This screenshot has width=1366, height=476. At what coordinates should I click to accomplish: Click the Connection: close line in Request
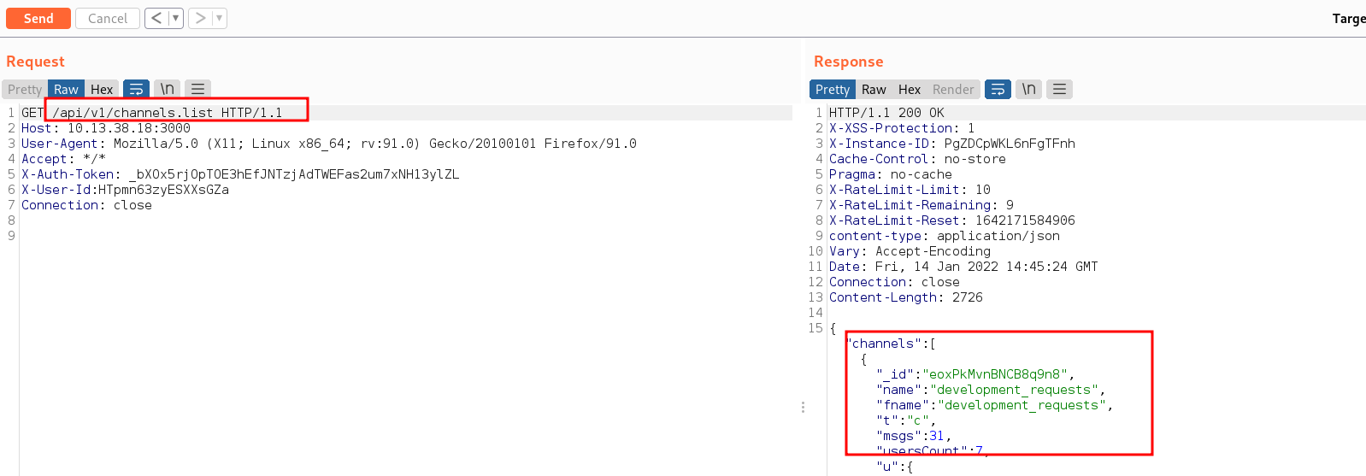click(x=86, y=205)
